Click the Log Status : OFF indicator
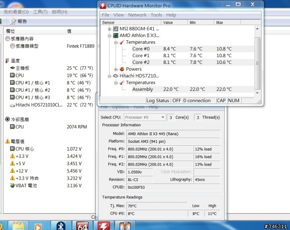Viewport: 290px width, 230px height. tap(164, 101)
